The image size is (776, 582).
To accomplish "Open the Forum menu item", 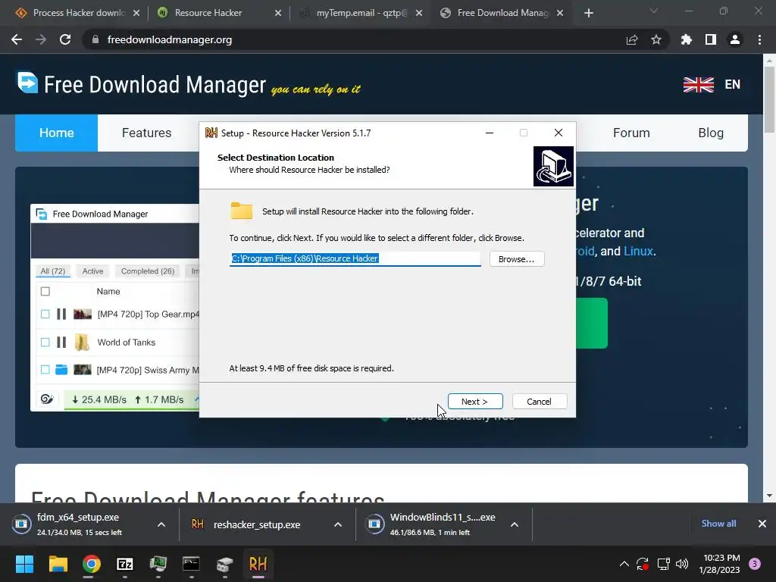I will tap(631, 133).
